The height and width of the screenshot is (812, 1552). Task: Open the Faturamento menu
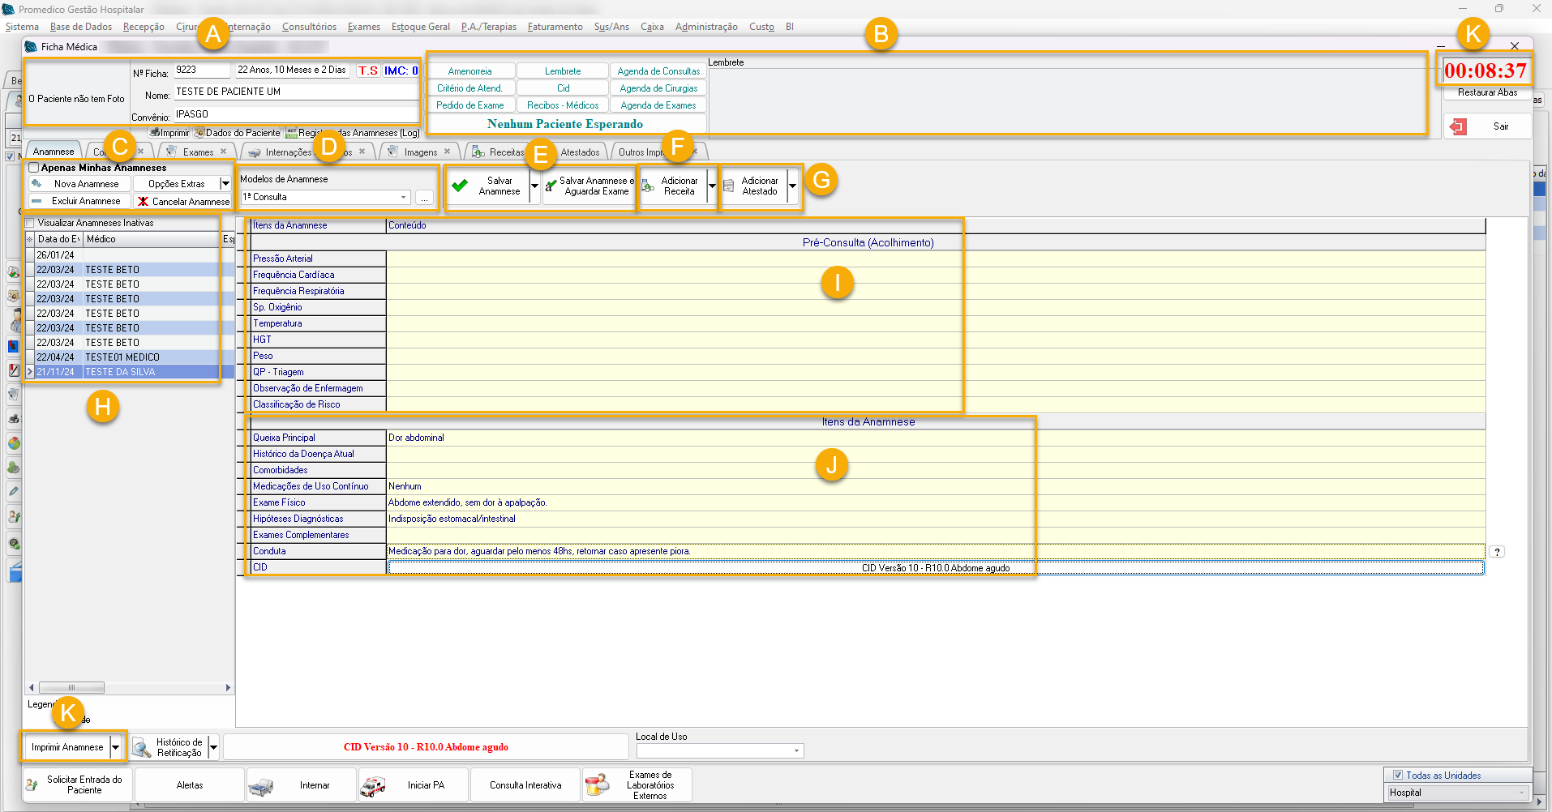(555, 27)
